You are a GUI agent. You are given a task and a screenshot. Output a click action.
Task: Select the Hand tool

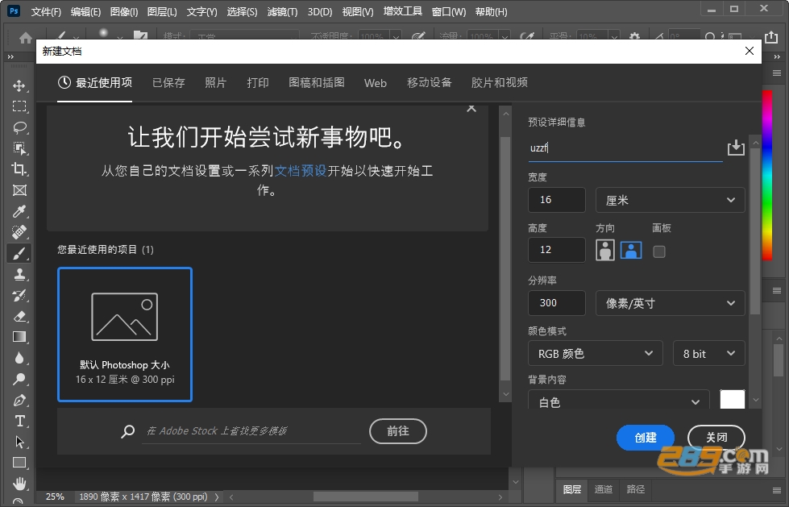(19, 484)
